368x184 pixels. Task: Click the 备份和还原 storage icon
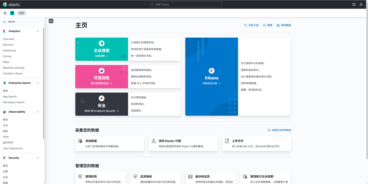click(x=190, y=176)
